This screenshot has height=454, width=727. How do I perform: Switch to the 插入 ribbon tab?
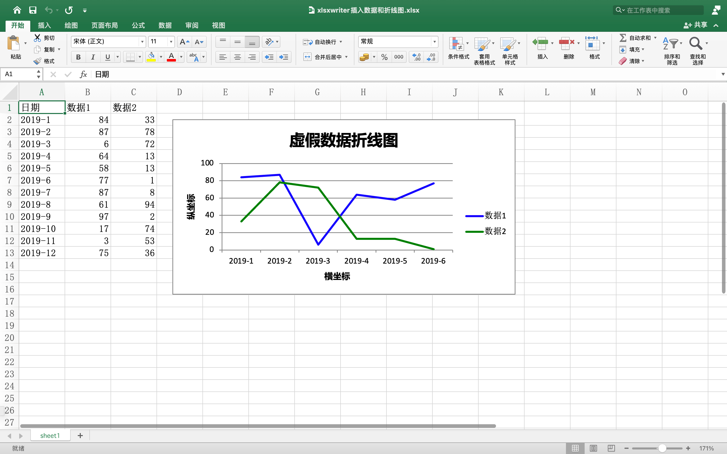pyautogui.click(x=44, y=25)
